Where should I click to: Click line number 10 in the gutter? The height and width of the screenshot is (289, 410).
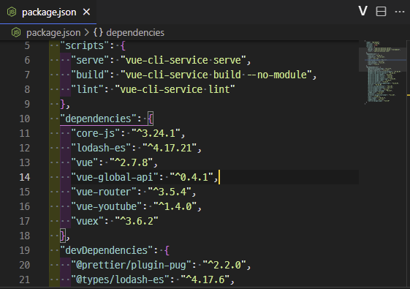[25, 119]
